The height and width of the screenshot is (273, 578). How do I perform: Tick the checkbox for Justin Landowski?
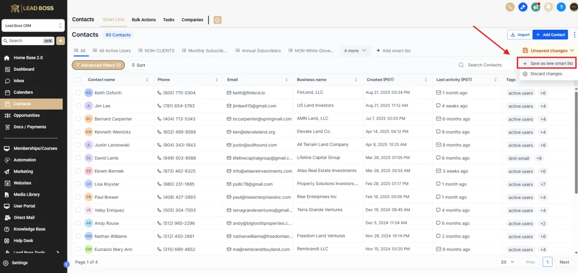[x=78, y=145]
